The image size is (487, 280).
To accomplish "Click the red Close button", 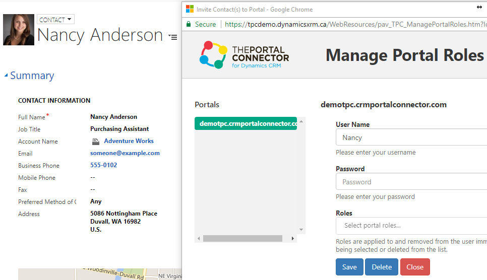I will tap(415, 267).
